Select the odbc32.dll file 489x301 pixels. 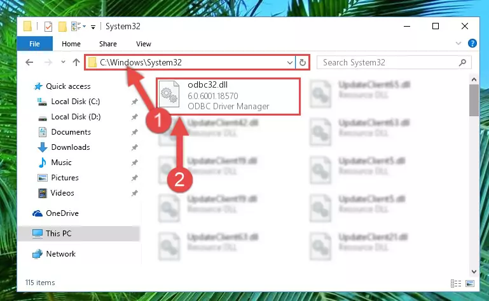(x=228, y=97)
